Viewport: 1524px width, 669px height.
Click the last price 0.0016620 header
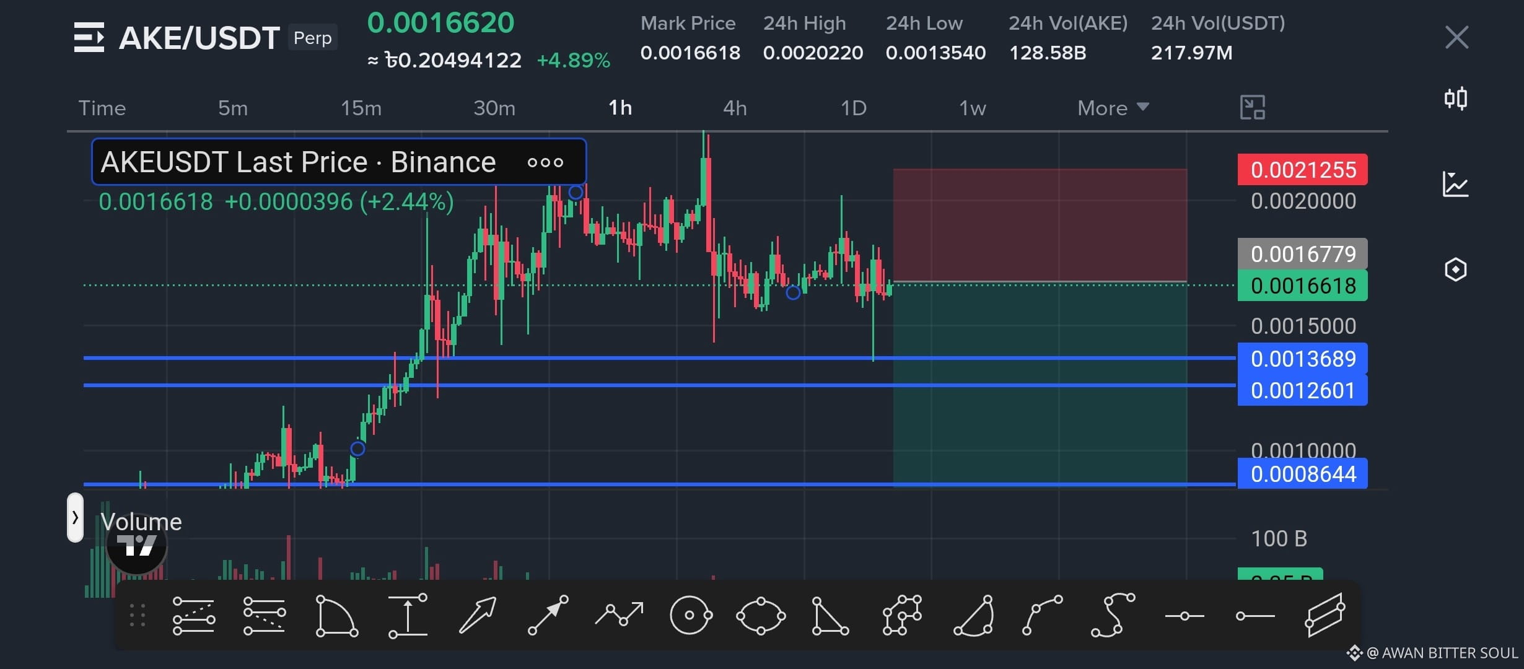pyautogui.click(x=440, y=23)
